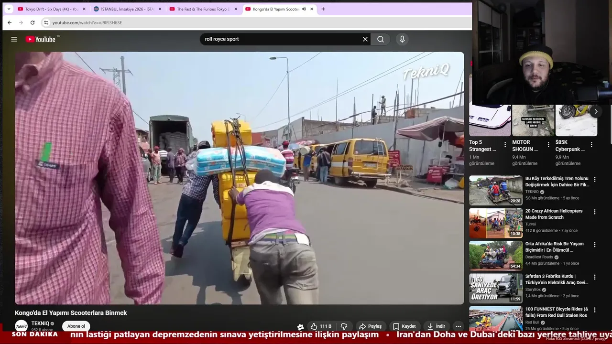Open options for Bu Köy Terkedilmiş video
This screenshot has height=344, width=612.
pos(595,180)
